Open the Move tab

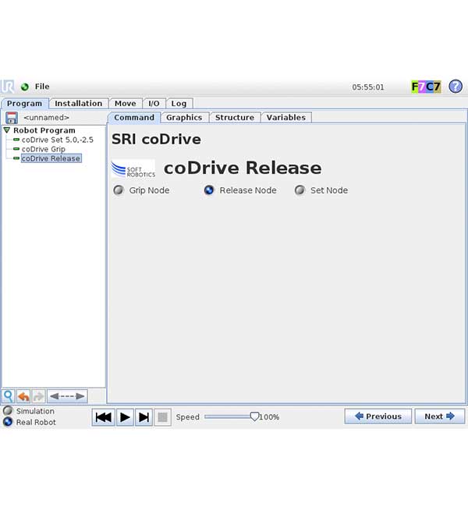click(125, 104)
